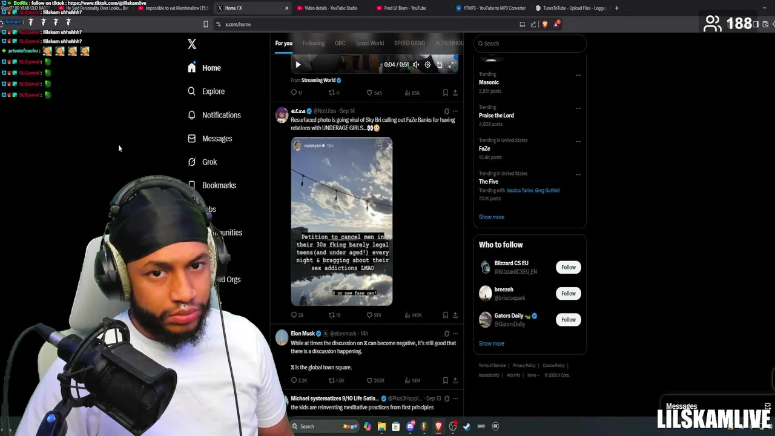Open NotUlxa's profile avatar
Viewport: 775px width, 436px height.
[x=282, y=115]
